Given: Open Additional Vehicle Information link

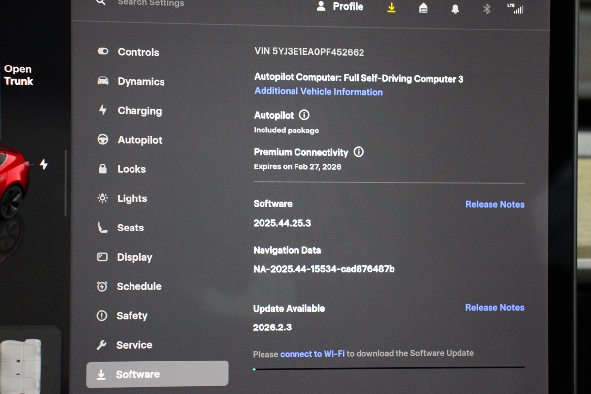Looking at the screenshot, I should (318, 92).
